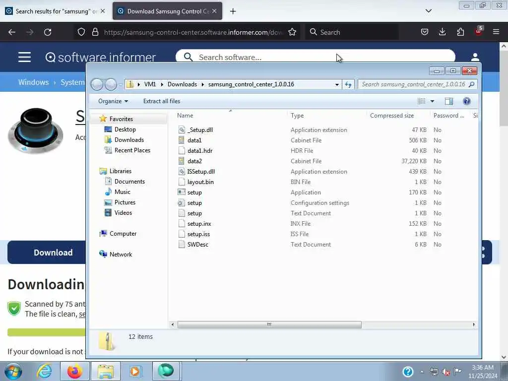Go back using Firefox back arrow

12,32
